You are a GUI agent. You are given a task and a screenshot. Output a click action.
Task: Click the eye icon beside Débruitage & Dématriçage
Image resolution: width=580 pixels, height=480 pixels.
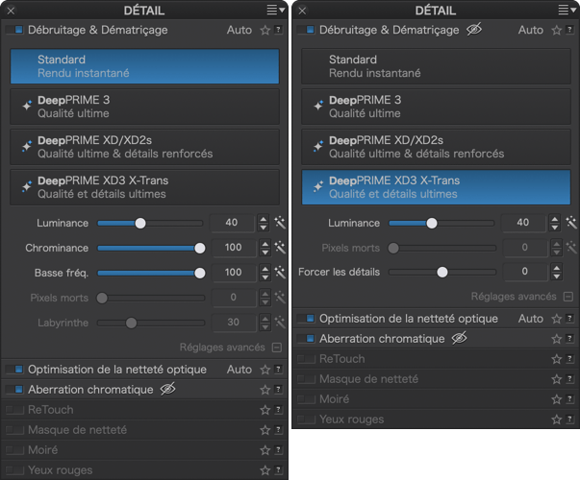coord(474,30)
